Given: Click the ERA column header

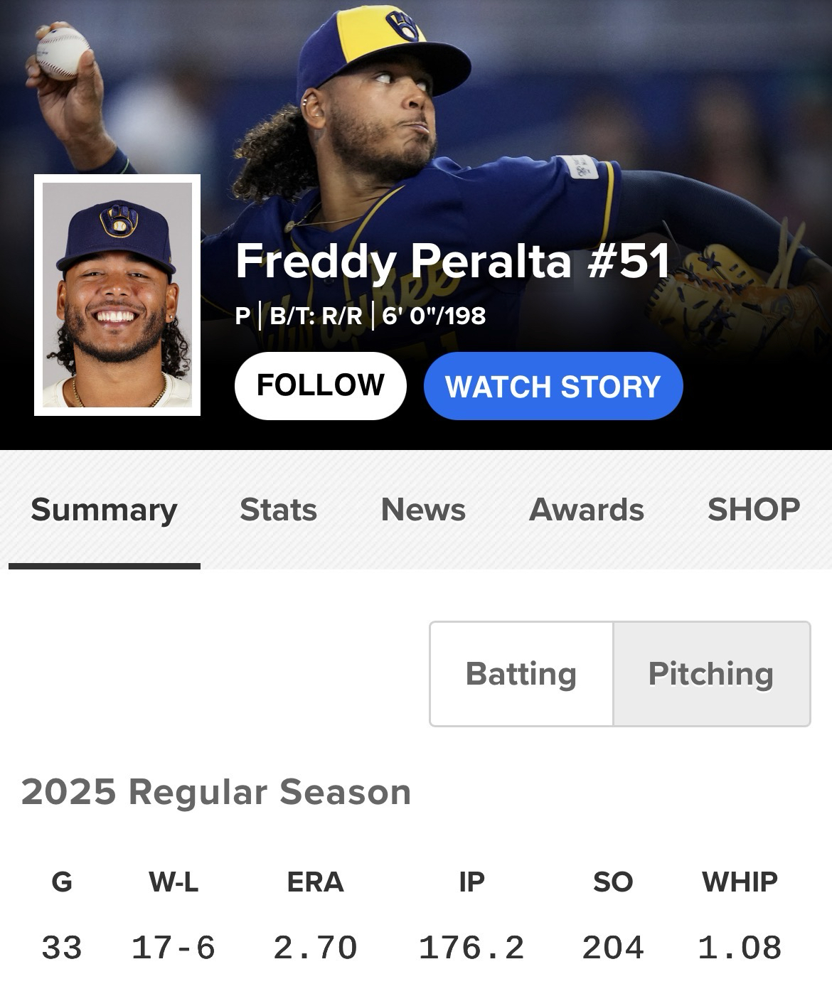Looking at the screenshot, I should click(x=315, y=882).
